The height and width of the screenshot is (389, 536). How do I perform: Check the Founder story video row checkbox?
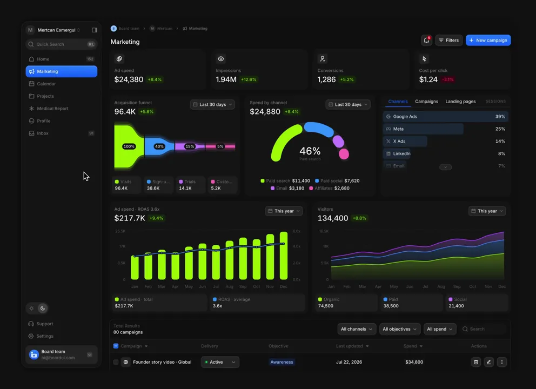116,362
